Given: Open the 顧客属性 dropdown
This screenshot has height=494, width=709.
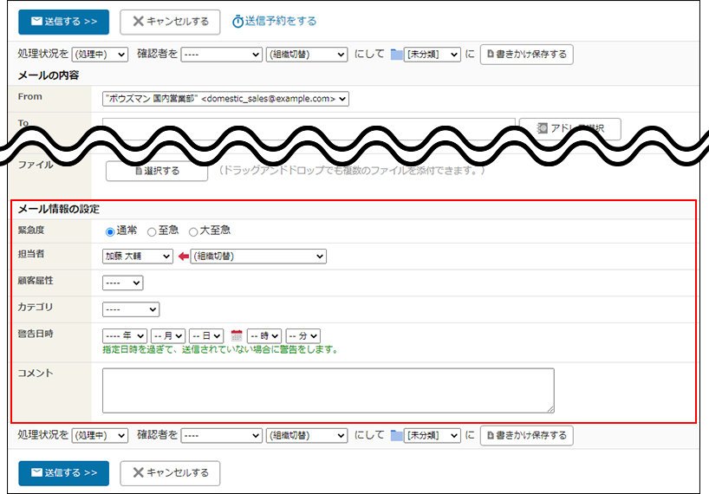Looking at the screenshot, I should point(122,283).
